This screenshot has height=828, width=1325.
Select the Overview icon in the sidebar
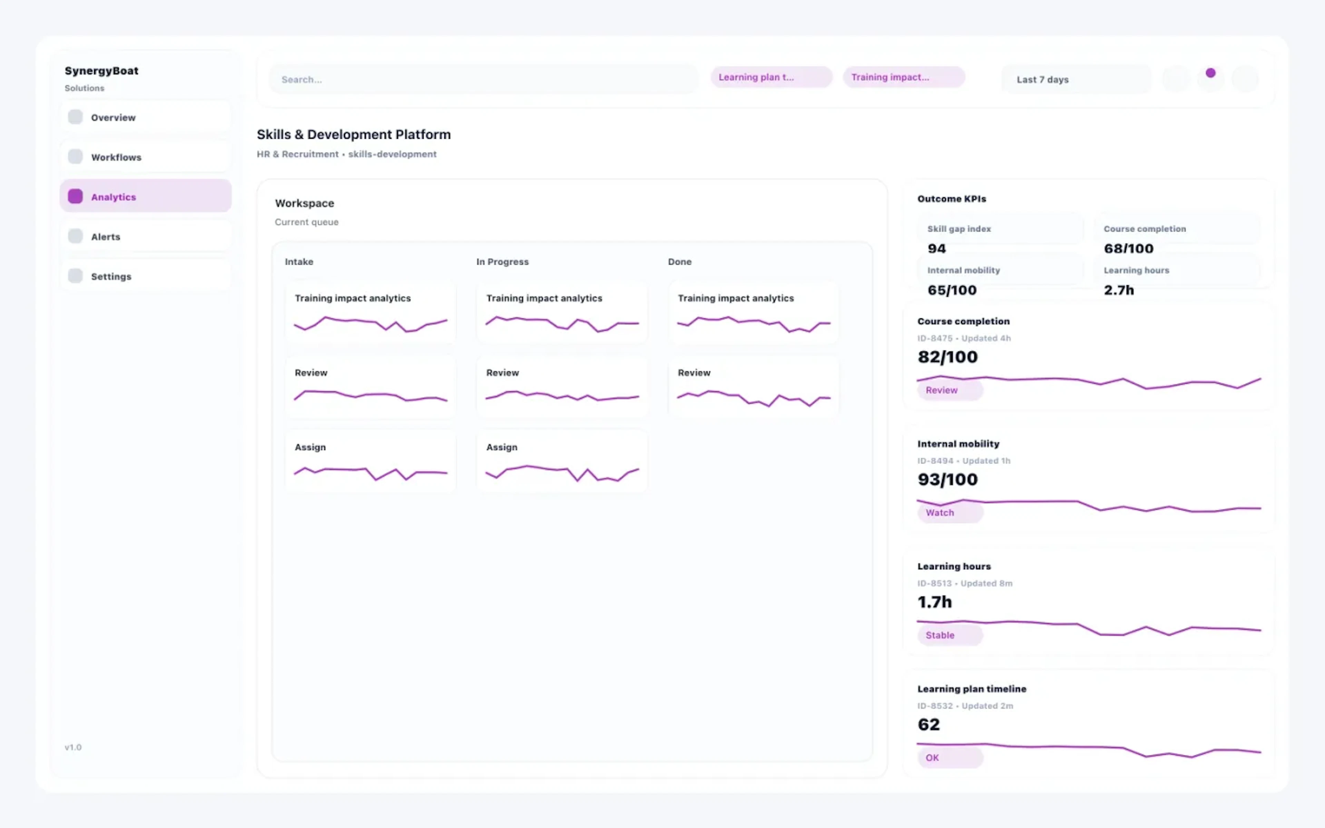pos(75,117)
